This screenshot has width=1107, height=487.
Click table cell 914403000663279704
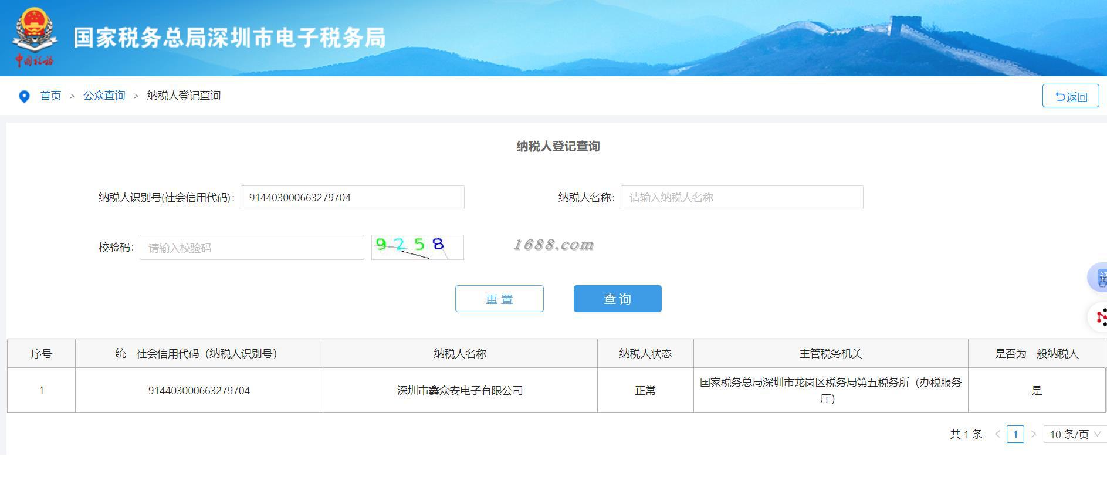[x=199, y=390]
